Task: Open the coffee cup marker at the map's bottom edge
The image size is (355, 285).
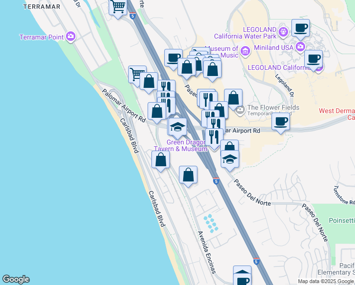Action: pyautogui.click(x=242, y=280)
